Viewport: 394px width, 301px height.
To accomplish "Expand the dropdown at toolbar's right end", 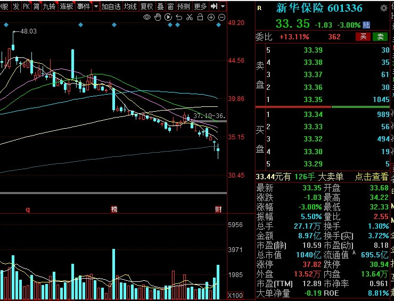I will pos(223,6).
